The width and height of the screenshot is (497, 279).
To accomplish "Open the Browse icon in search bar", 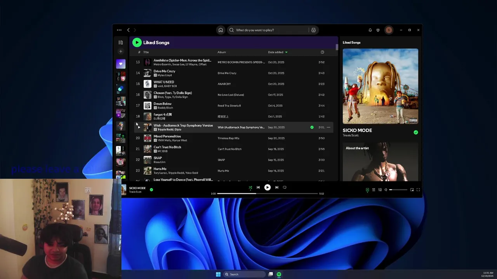I will tap(313, 30).
